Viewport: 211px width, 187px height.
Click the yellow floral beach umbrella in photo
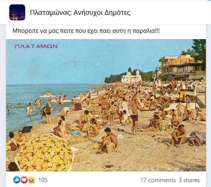pos(44,153)
